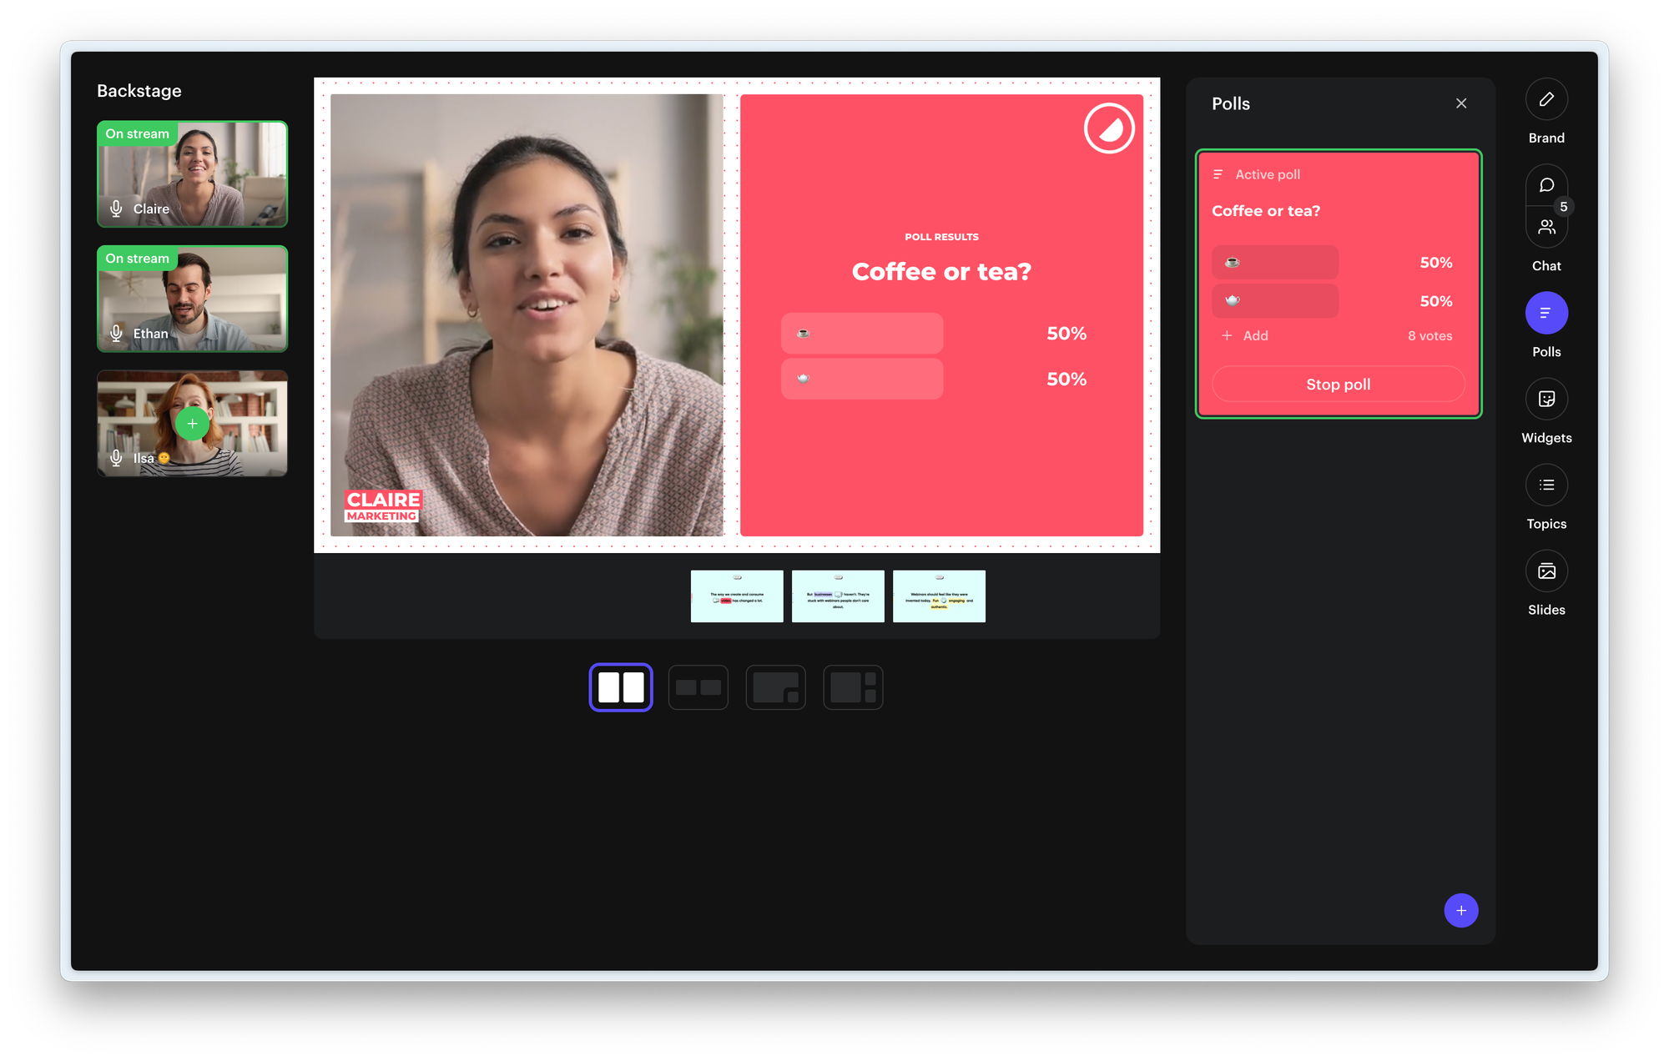Click the global add button
The width and height of the screenshot is (1669, 1061).
tap(1460, 912)
